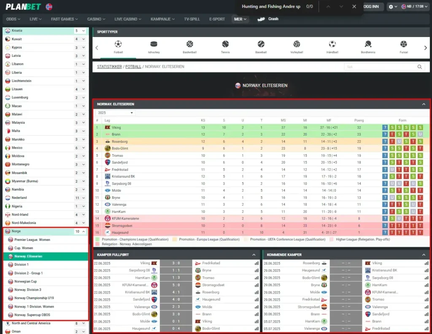Expand the Mexico country list
Image resolution: width=432 pixels, height=334 pixels.
(x=84, y=148)
